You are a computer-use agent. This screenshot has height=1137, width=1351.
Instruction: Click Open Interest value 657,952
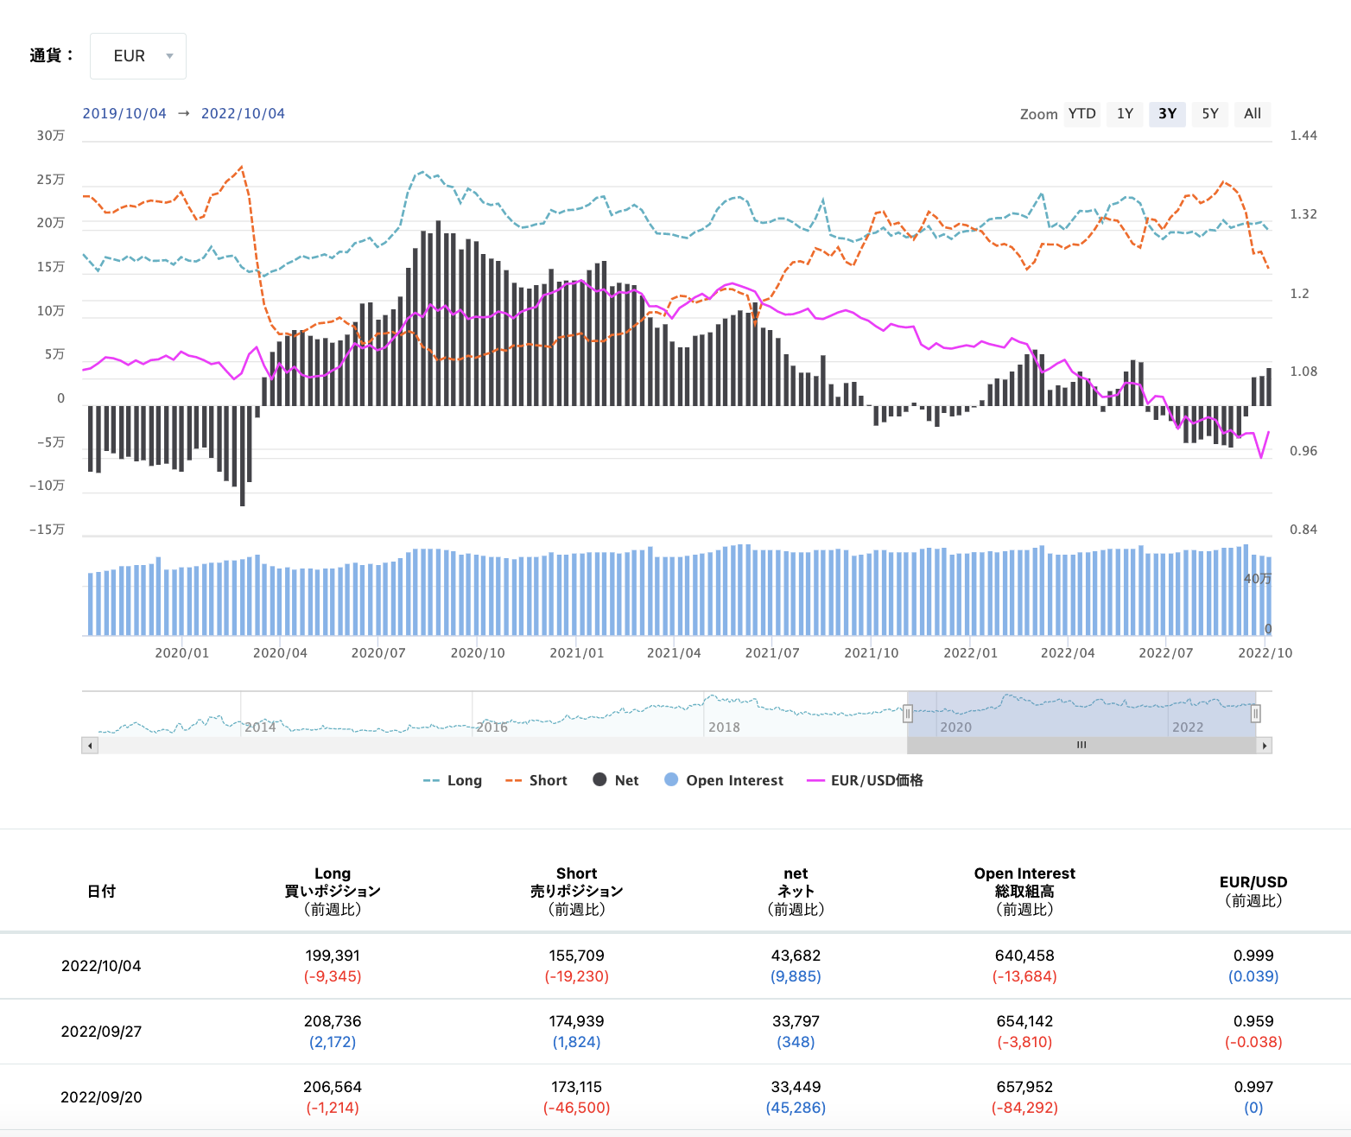(1024, 1087)
